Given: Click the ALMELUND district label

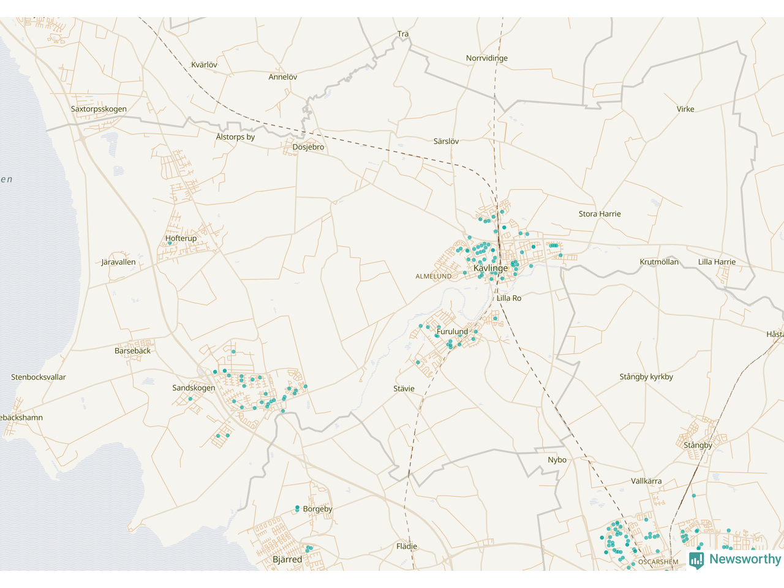Looking at the screenshot, I should click(433, 276).
